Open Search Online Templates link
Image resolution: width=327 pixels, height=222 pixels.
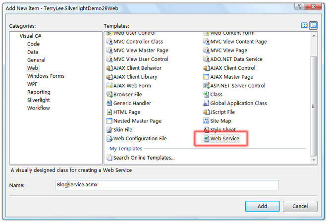click(x=144, y=158)
